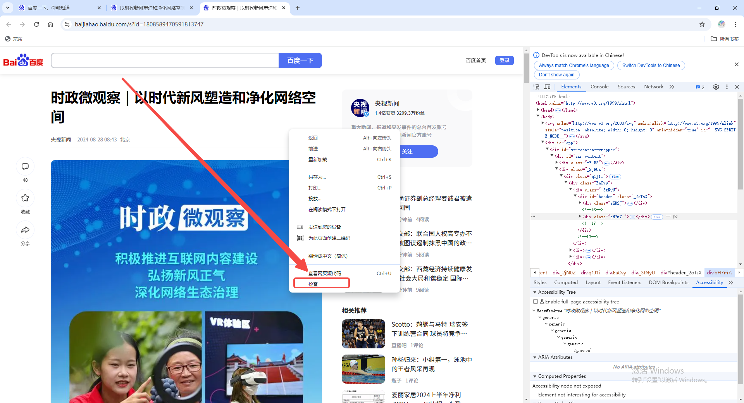Toggle the device toolbar in DevTools

[x=548, y=87]
